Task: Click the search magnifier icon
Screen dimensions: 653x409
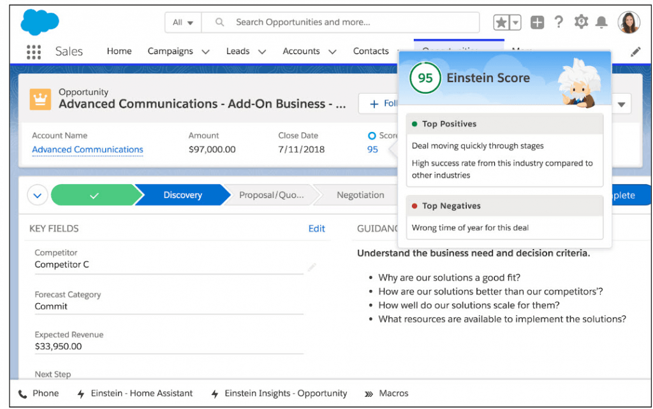Action: pos(219,22)
